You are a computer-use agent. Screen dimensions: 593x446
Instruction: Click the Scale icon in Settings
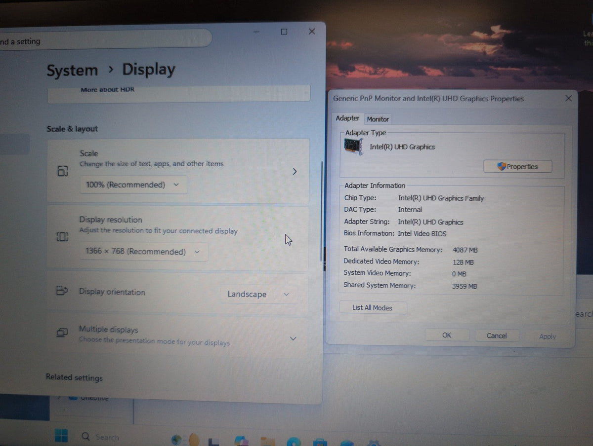[62, 171]
